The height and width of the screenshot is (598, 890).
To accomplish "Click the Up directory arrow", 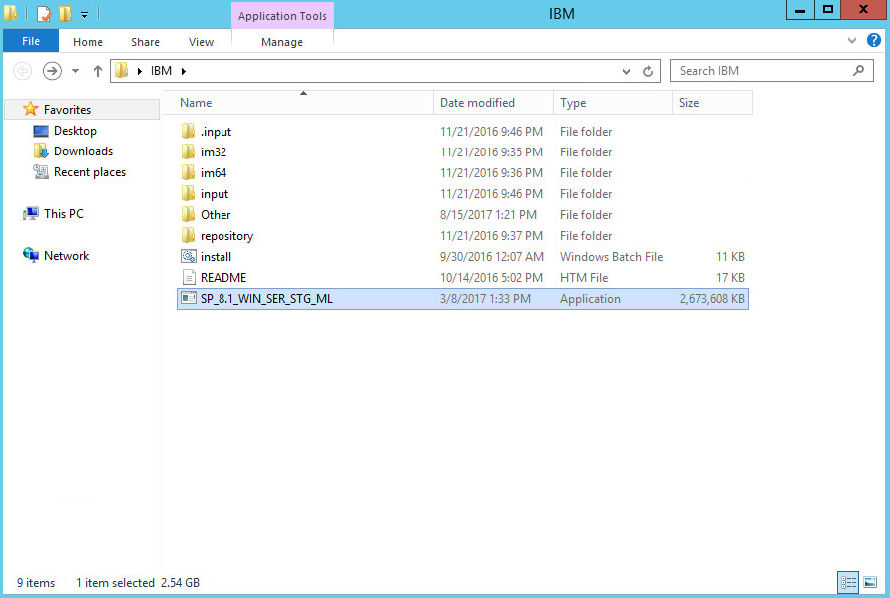I will pyautogui.click(x=97, y=71).
